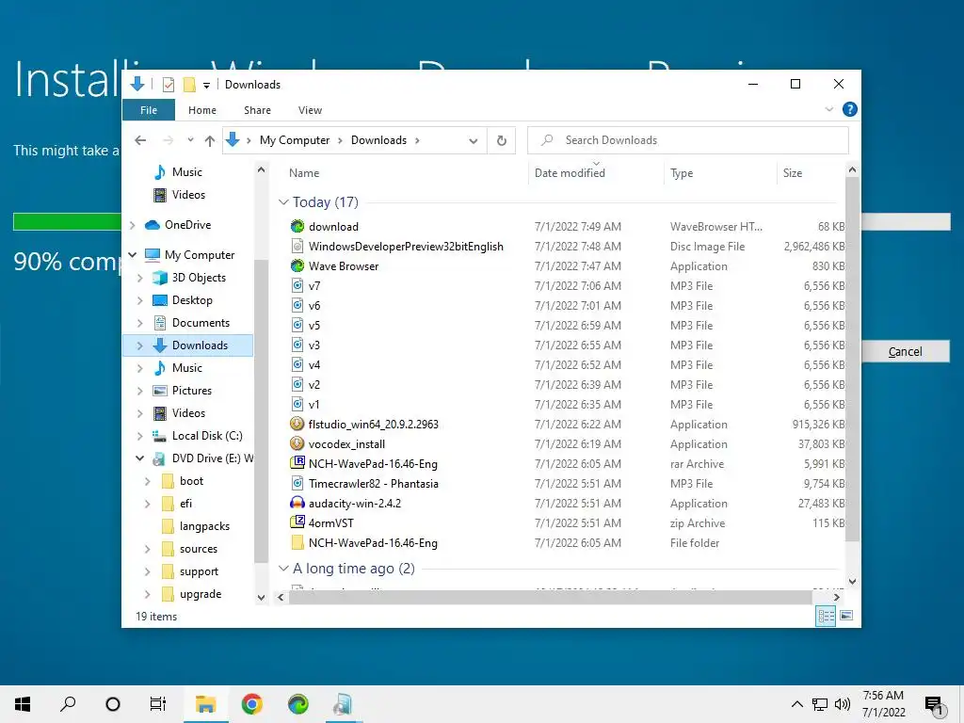Select the sources folder in tree
Image resolution: width=964 pixels, height=723 pixels.
coord(198,549)
